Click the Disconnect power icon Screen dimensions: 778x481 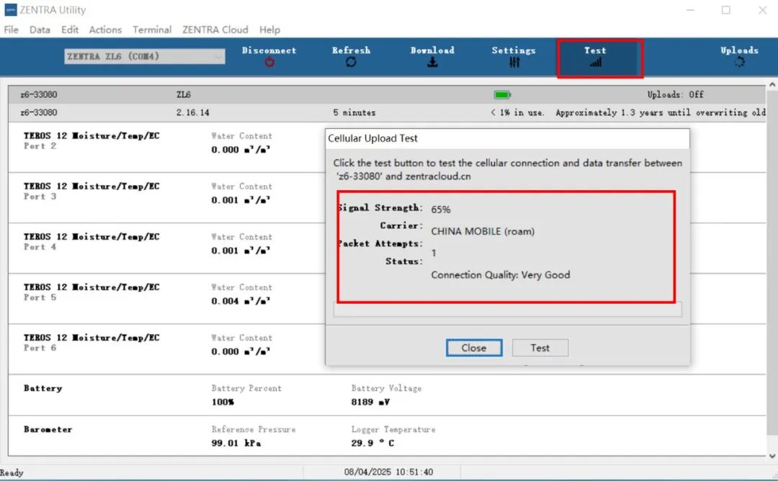(269, 63)
